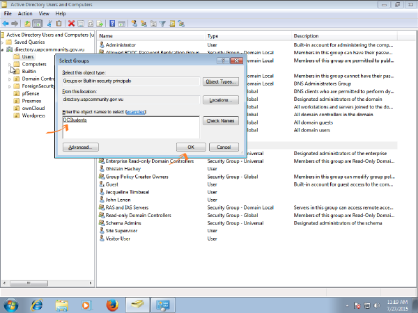The image size is (418, 313).
Task: Click in the object names text box
Action: 131,127
